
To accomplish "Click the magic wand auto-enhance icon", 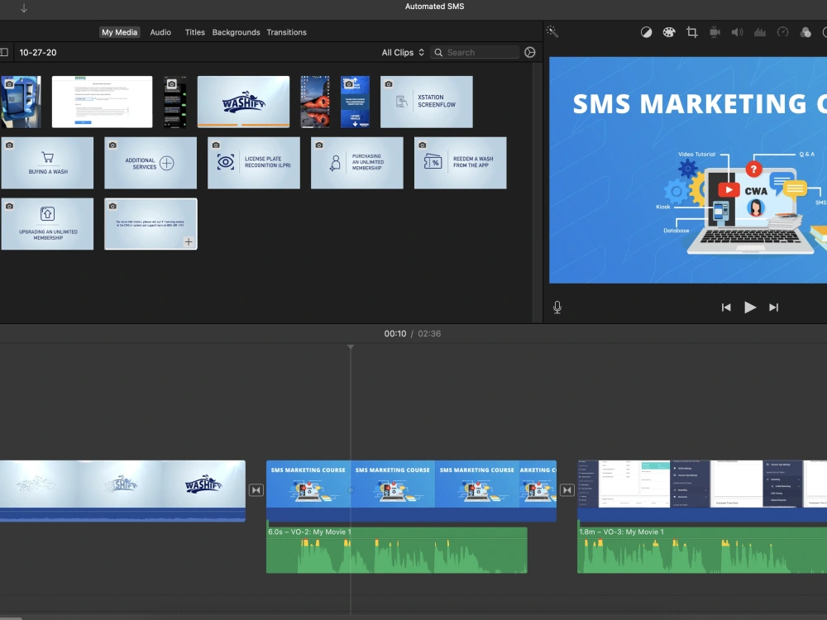I will [x=552, y=31].
